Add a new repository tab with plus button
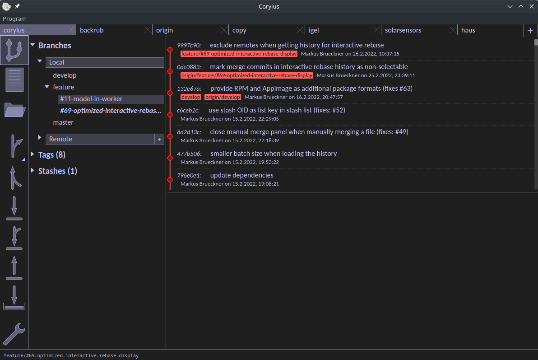This screenshot has width=538, height=360. point(530,30)
